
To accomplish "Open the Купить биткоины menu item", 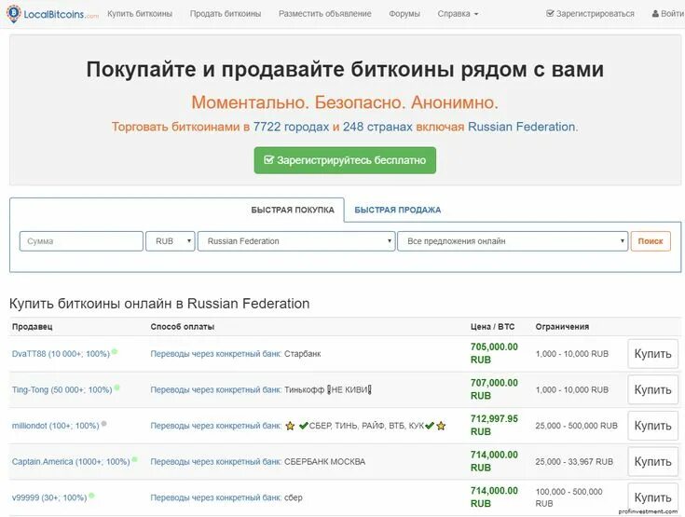I will tap(140, 14).
